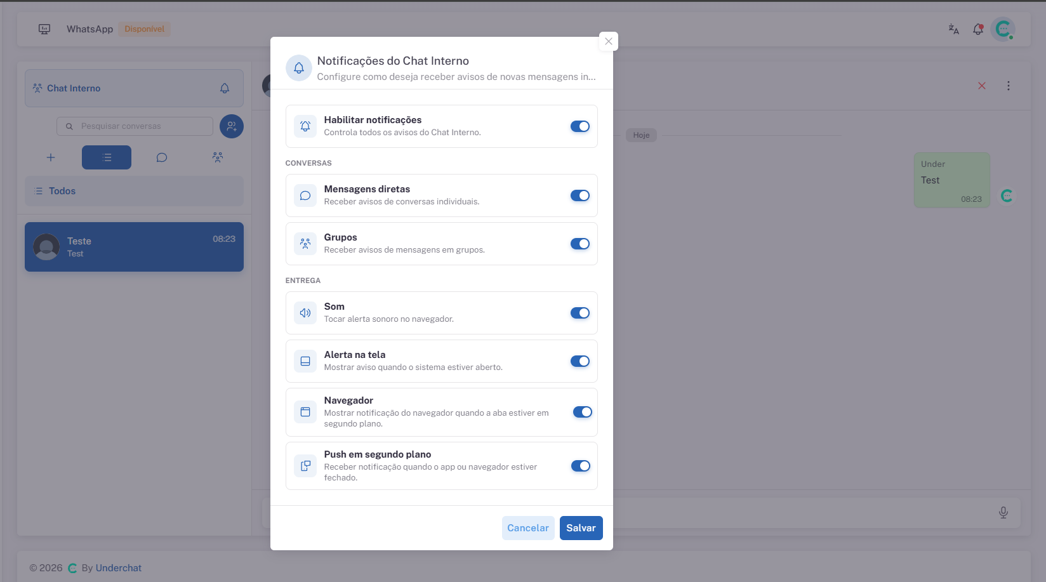Select the direct chats bubble tab
Viewport: 1046px width, 582px height.
tap(162, 157)
